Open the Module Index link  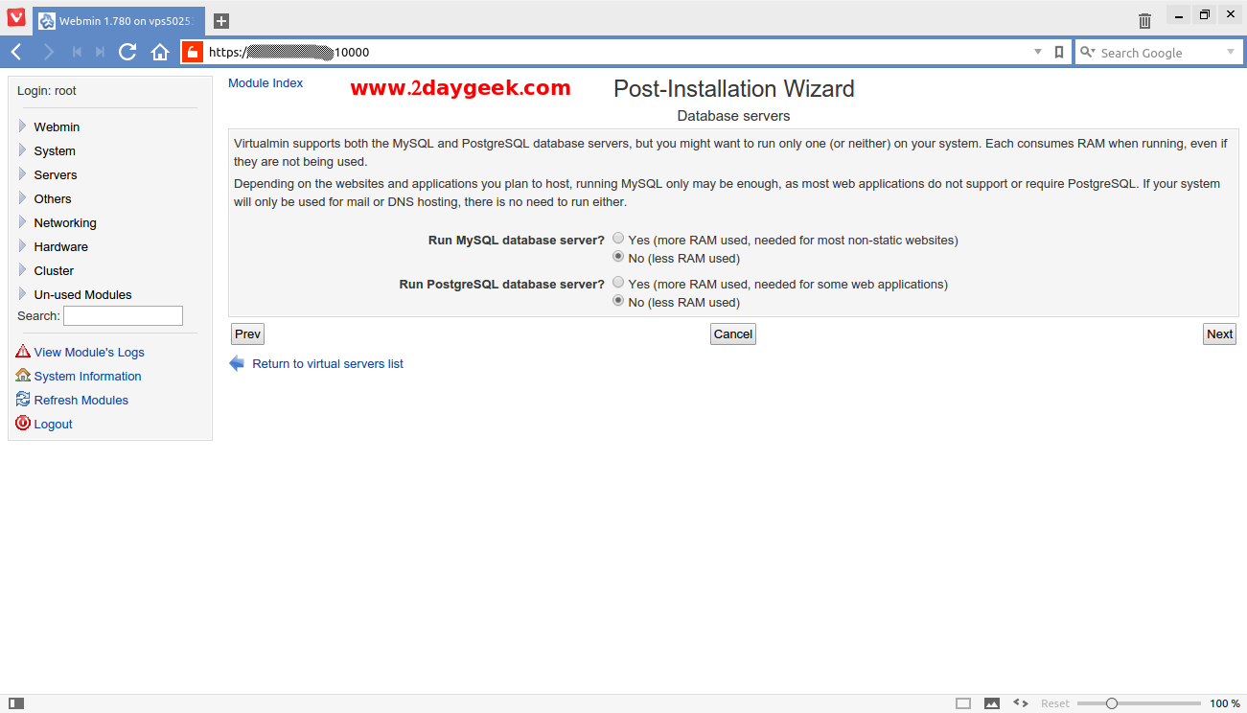[266, 83]
